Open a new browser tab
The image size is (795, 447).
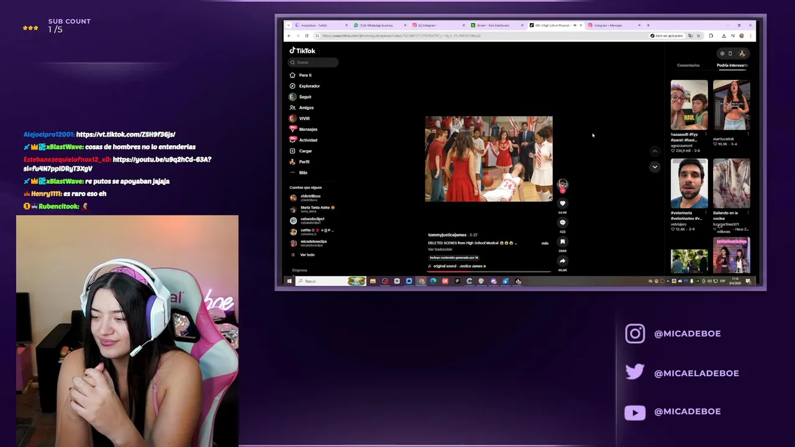click(648, 25)
